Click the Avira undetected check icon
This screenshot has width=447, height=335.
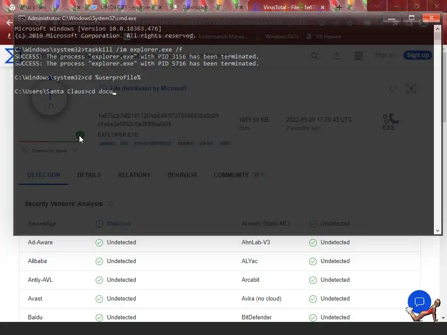[313, 299]
